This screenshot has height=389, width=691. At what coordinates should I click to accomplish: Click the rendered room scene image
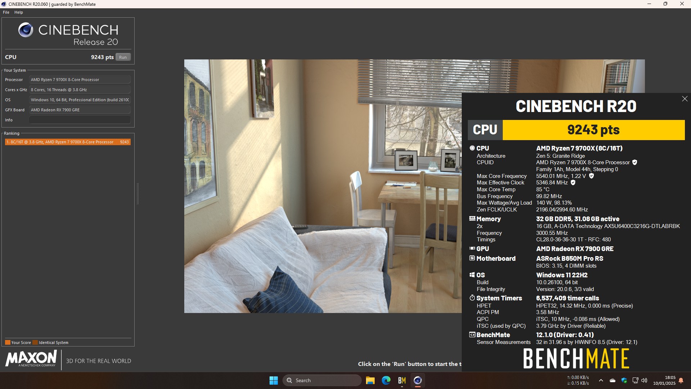[x=323, y=186]
